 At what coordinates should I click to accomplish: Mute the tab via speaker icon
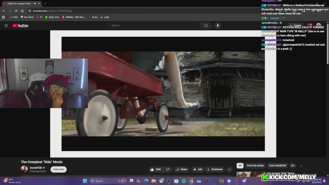pos(35,4)
